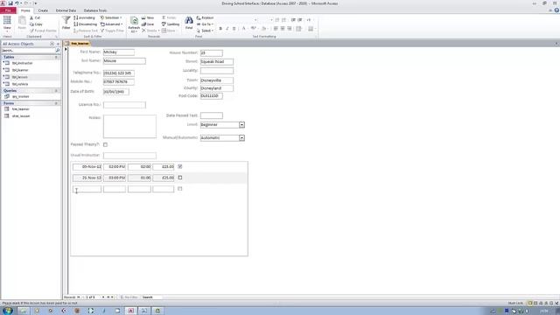Apply Italic text formatting
The width and height of the screenshot is (560, 315).
pos(227,29)
